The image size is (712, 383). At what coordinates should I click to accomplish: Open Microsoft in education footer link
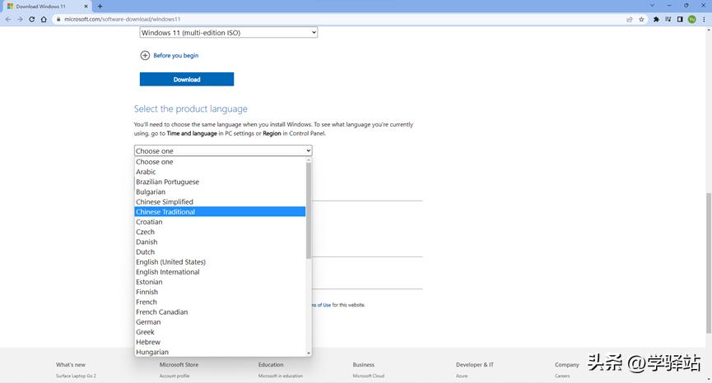(280, 376)
